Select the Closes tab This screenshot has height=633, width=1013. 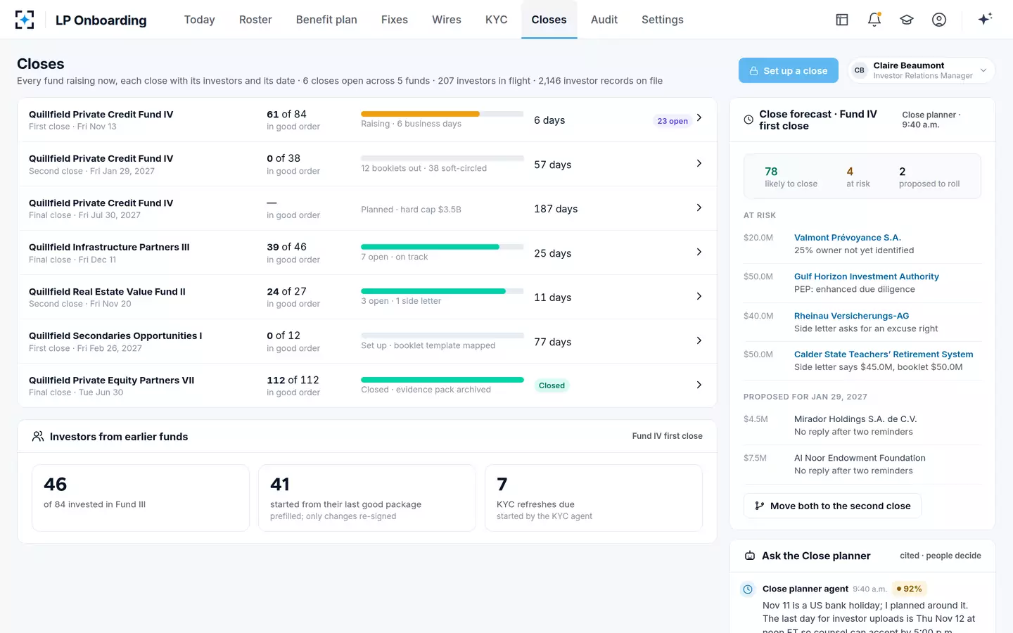click(x=549, y=20)
